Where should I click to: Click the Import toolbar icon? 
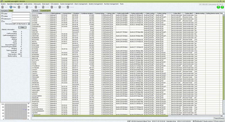(x=68, y=7)
